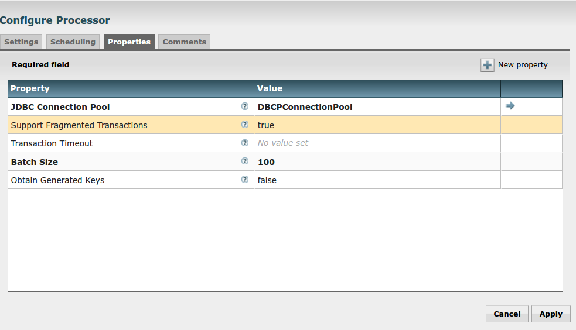Click help icon for Batch Size
This screenshot has height=330, width=576.
click(245, 161)
